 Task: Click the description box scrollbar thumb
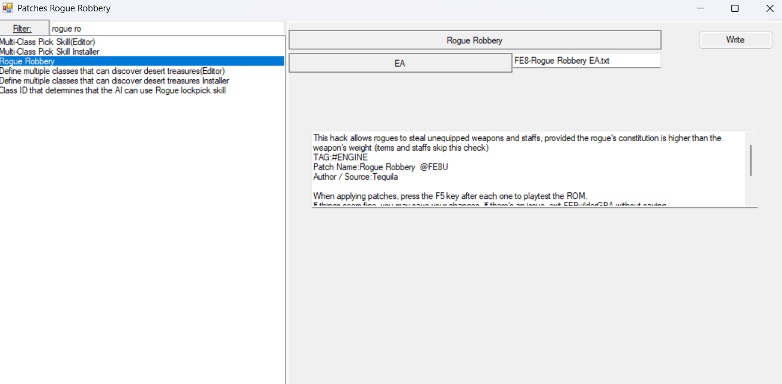point(750,160)
